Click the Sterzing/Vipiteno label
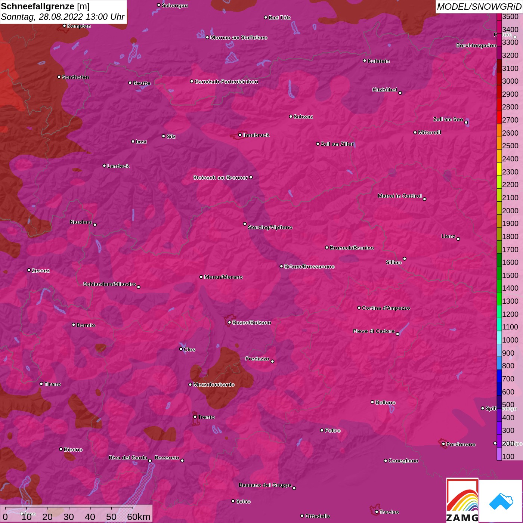This screenshot has height=523, width=523. pyautogui.click(x=270, y=227)
